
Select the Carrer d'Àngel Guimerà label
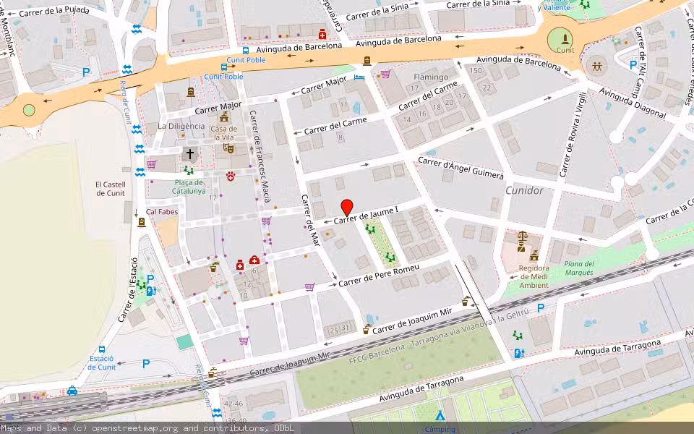tap(460, 169)
